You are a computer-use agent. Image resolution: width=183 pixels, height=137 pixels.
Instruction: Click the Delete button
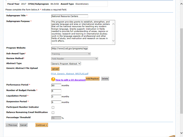point(105,79)
